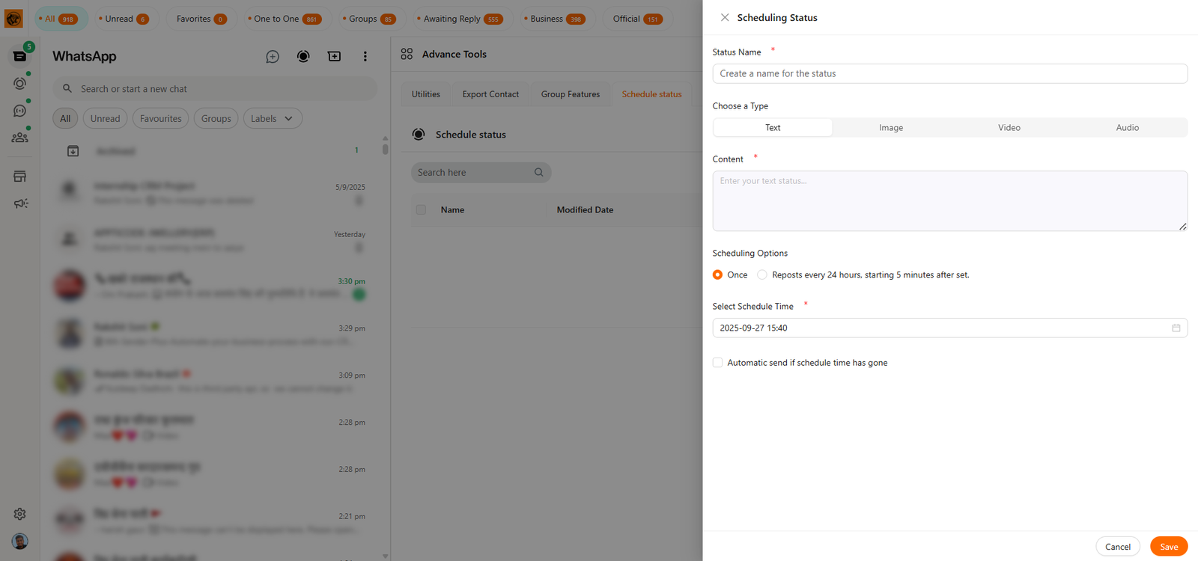Click the Cancel button
This screenshot has height=561, width=1198.
1118,547
